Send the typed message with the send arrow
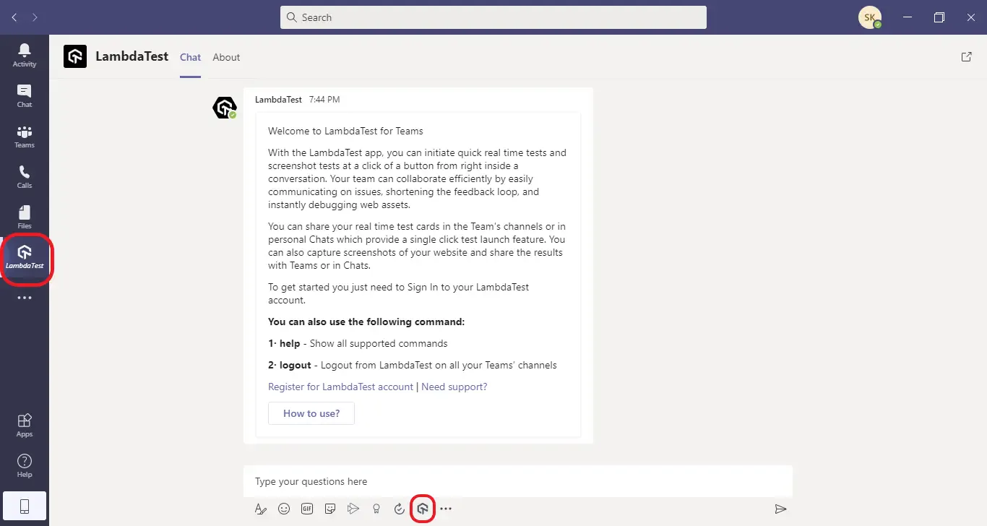Viewport: 987px width, 526px height. [780, 509]
